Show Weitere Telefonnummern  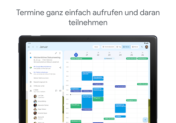click(41, 78)
